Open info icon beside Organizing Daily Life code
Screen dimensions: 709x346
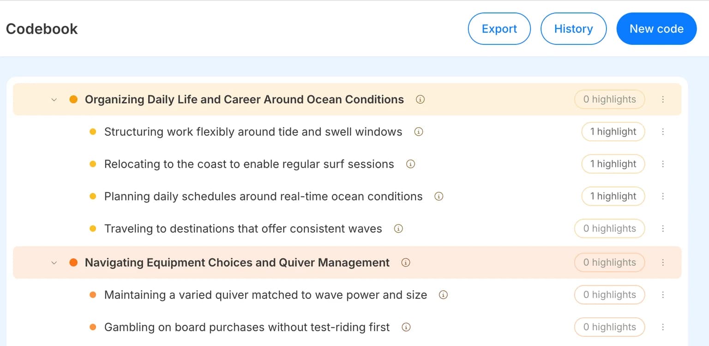(420, 99)
